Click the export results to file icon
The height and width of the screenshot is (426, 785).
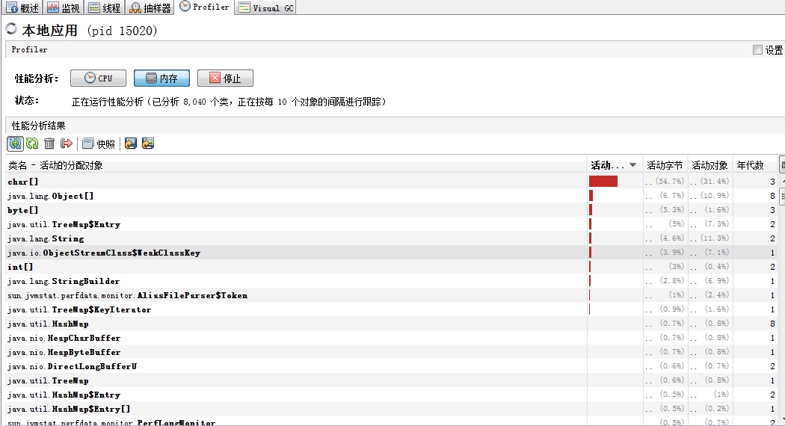131,143
